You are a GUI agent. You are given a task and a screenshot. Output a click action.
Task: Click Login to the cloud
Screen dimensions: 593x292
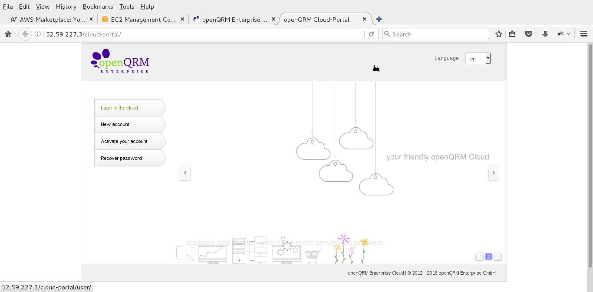coord(130,108)
